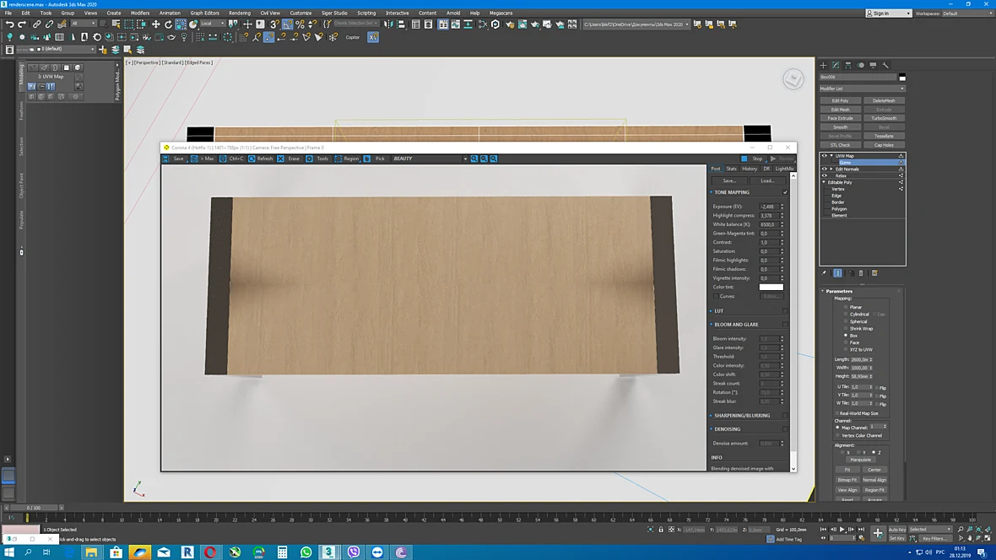Click Pin Stack icon below modifier stack
The height and width of the screenshot is (560, 996).
click(x=825, y=273)
